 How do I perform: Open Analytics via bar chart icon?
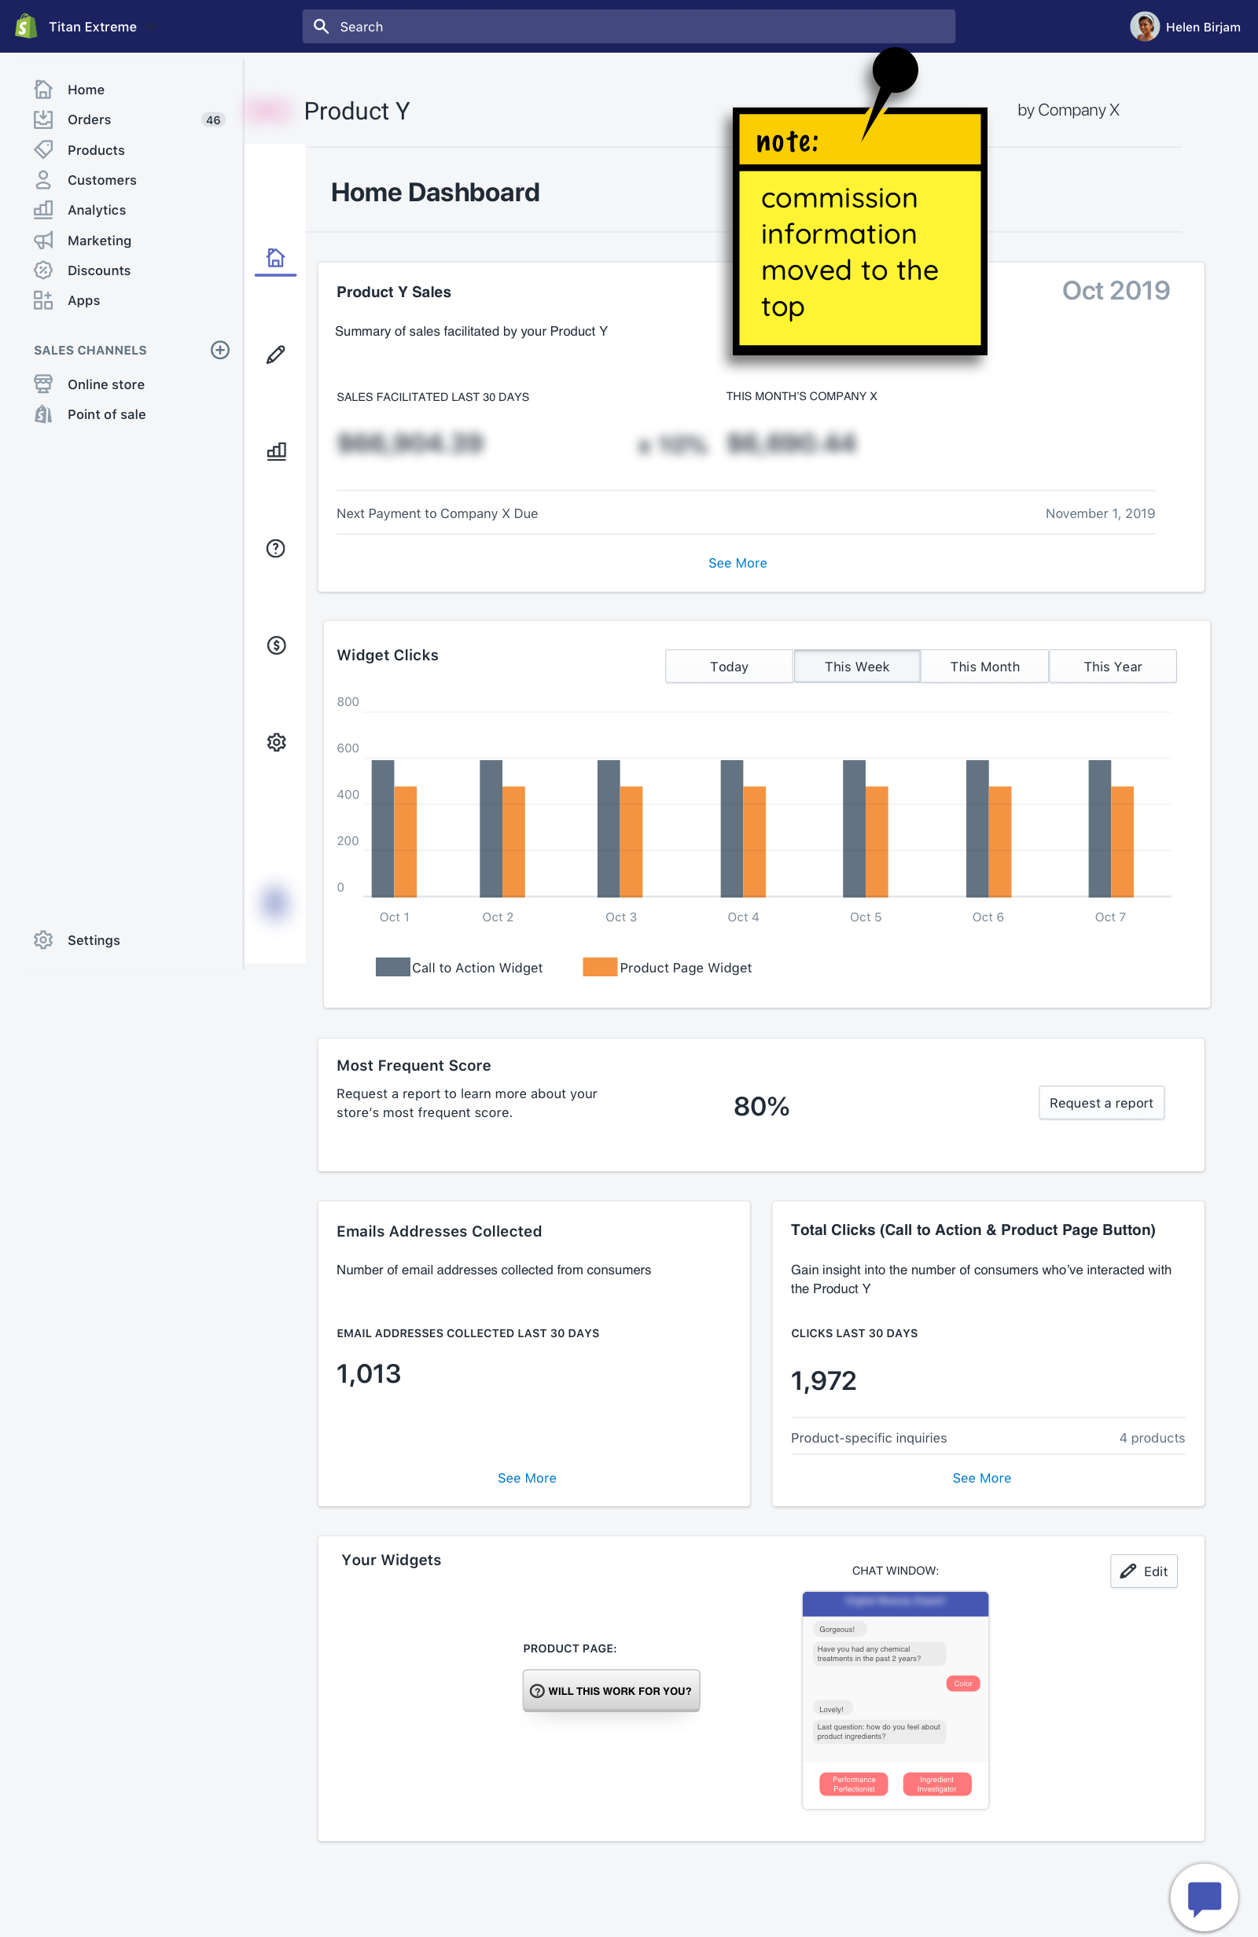pyautogui.click(x=44, y=210)
